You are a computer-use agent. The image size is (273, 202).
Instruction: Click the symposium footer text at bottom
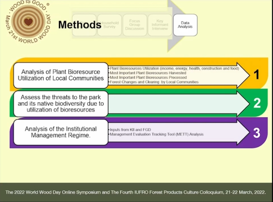[136, 192]
